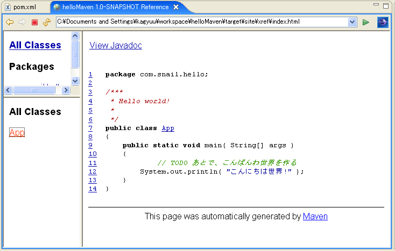Open page in external web browser icon

click(382, 22)
